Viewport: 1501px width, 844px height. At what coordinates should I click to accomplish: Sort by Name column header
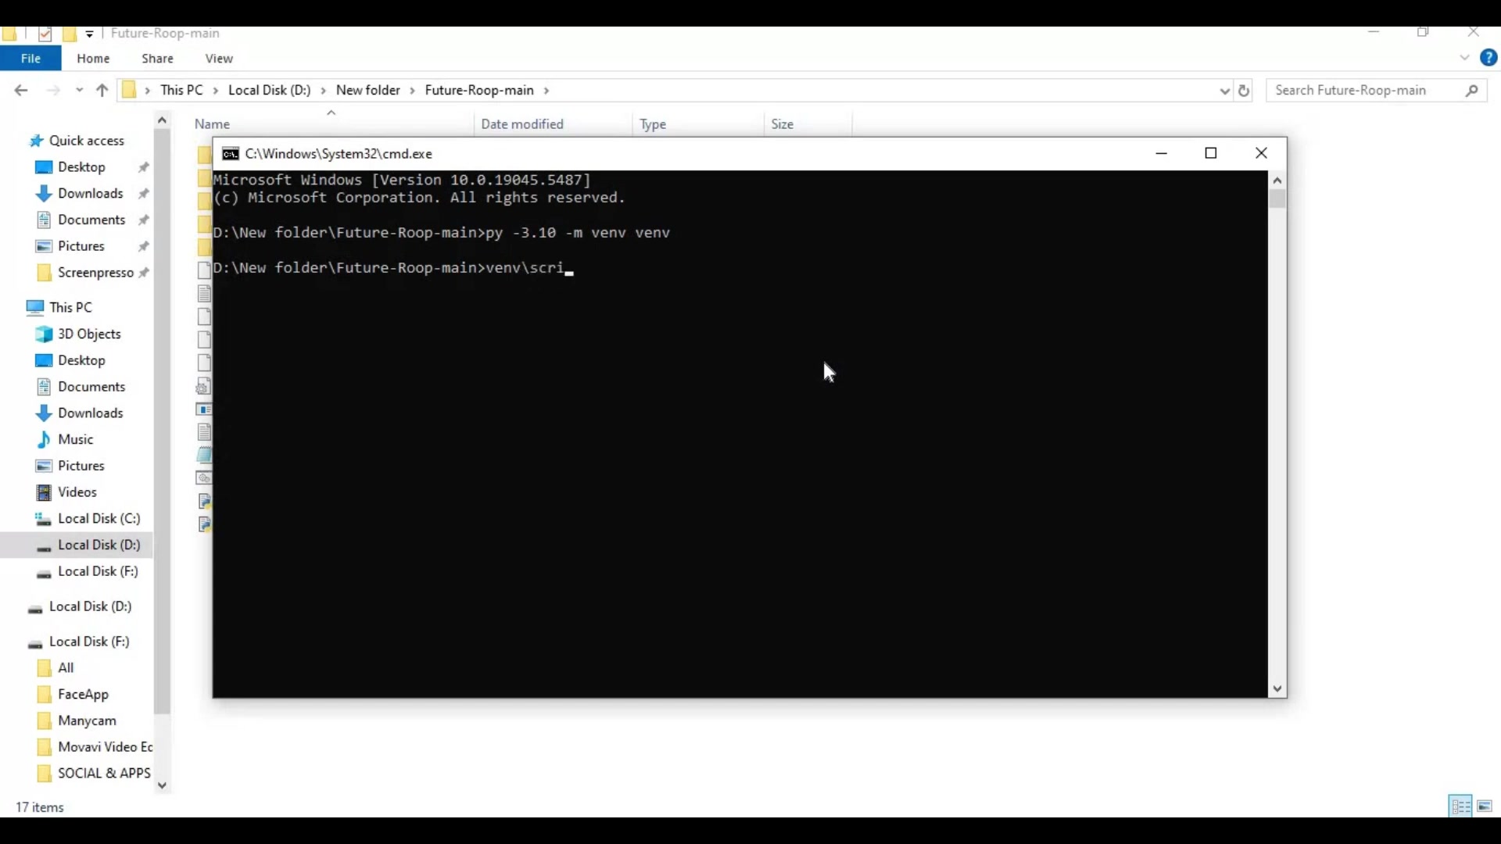[x=212, y=124]
